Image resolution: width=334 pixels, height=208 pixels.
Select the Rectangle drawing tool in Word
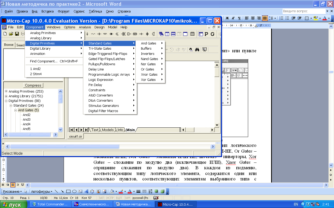(68, 191)
